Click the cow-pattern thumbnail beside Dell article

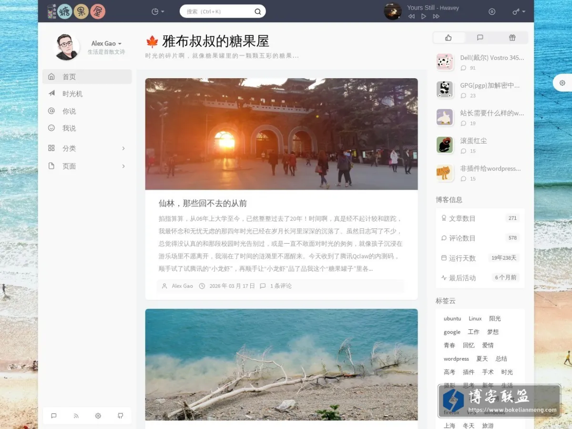(445, 62)
